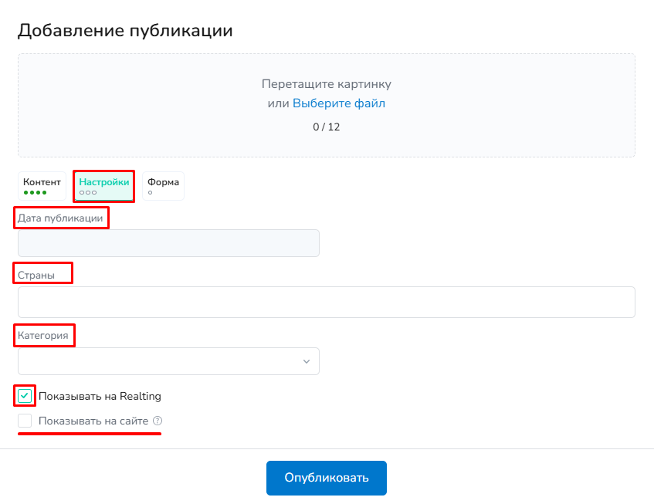Click the Показывать на Realting label text

click(100, 396)
